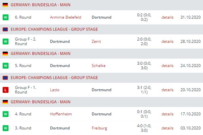Image resolution: width=203 pixels, height=135 pixels.
Task: Open details for Lazio vs Dortmund
Action: click(x=167, y=90)
